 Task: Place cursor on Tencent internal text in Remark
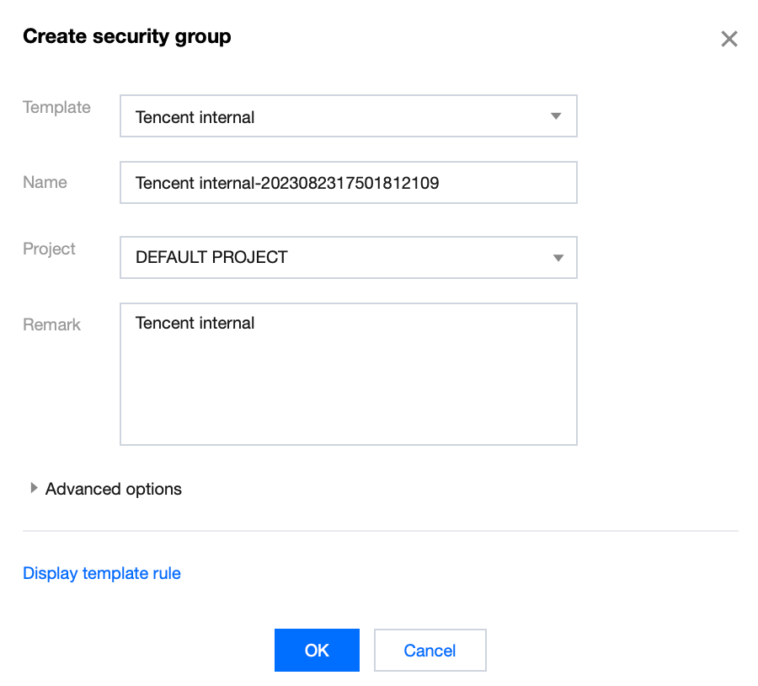coord(195,323)
